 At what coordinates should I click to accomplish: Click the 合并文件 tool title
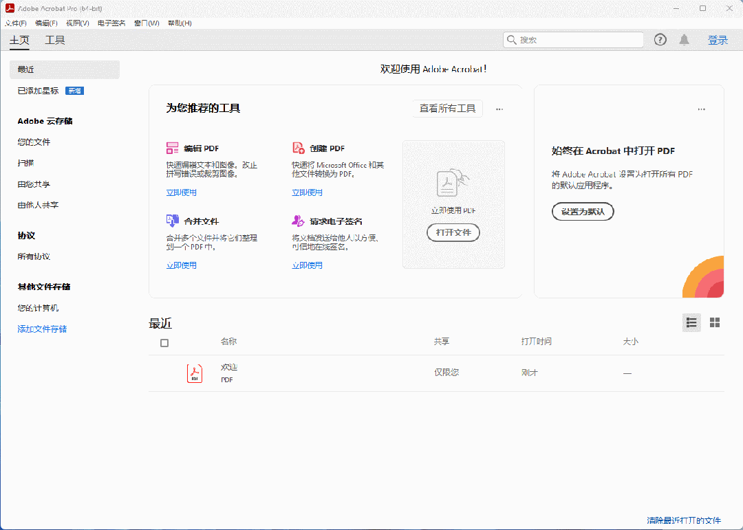pyautogui.click(x=202, y=221)
